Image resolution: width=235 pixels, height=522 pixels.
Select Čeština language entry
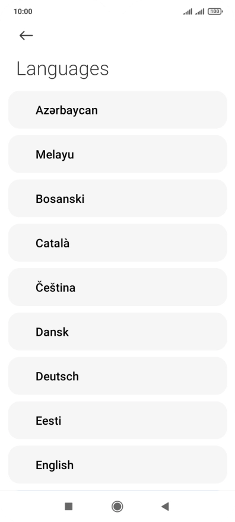pos(117,287)
